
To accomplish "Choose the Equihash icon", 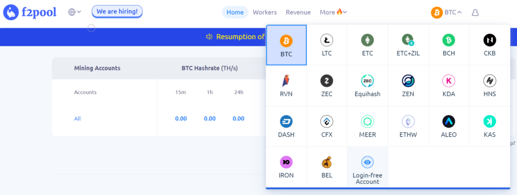I will coord(368,81).
